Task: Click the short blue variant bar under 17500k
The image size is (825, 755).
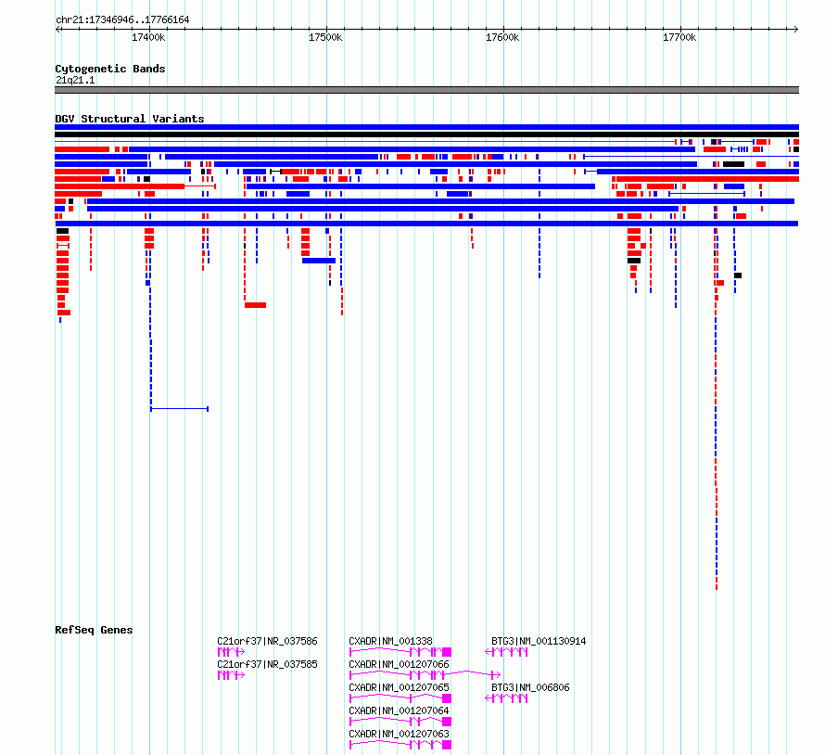Action: 319,261
